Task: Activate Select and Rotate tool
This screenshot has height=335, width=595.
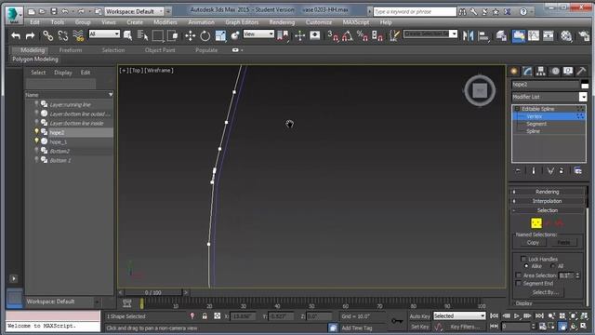Action: pyautogui.click(x=205, y=35)
